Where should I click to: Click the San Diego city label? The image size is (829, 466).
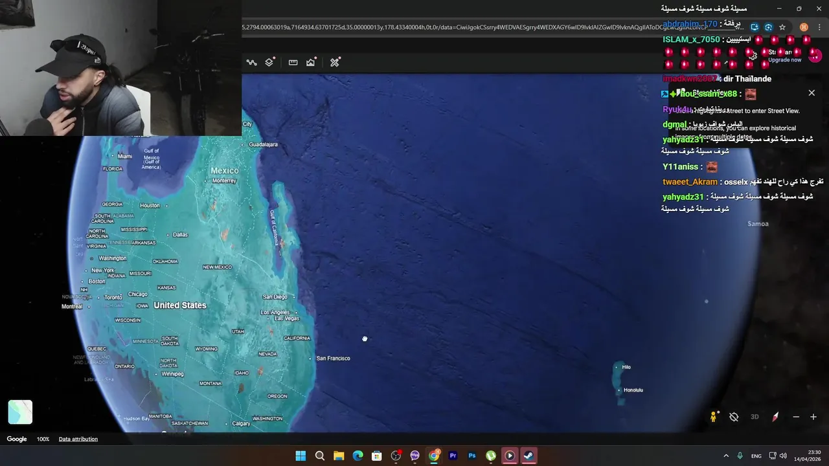point(275,297)
